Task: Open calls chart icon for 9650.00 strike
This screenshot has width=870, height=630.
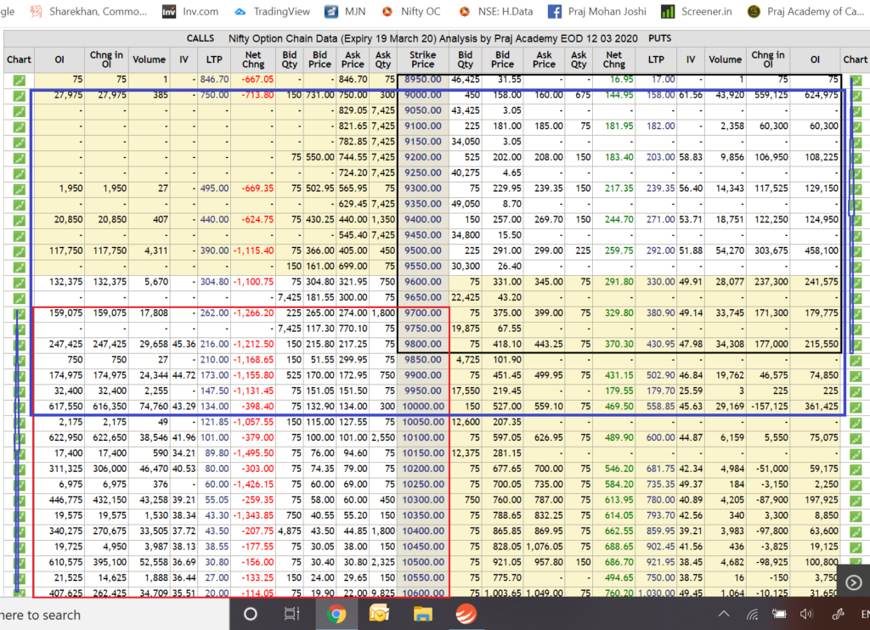Action: 19,298
